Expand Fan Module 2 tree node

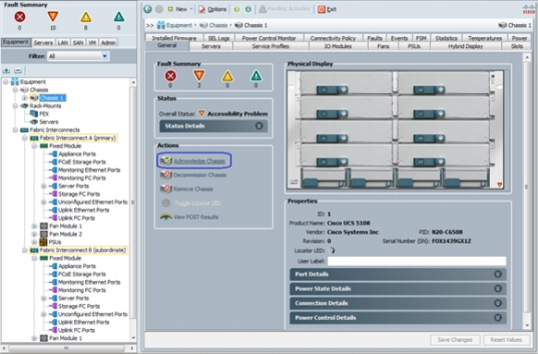(x=34, y=234)
